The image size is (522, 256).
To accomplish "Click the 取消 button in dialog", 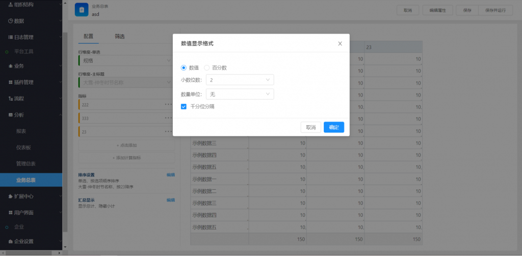I will pyautogui.click(x=310, y=127).
